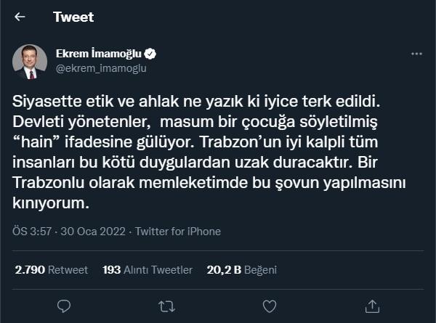Image resolution: width=436 pixels, height=323 pixels.
Task: Click the reply speech bubble icon
Action: 63,305
